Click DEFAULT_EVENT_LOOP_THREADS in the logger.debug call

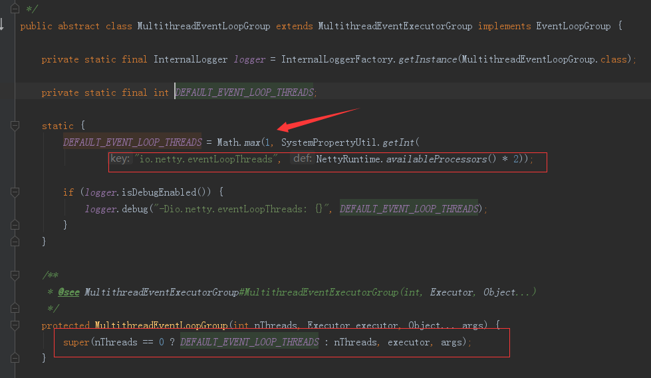[409, 208]
